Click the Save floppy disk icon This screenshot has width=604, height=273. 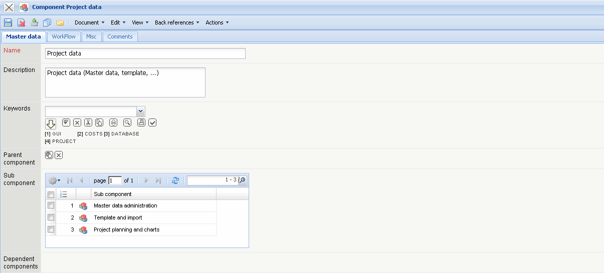[8, 22]
